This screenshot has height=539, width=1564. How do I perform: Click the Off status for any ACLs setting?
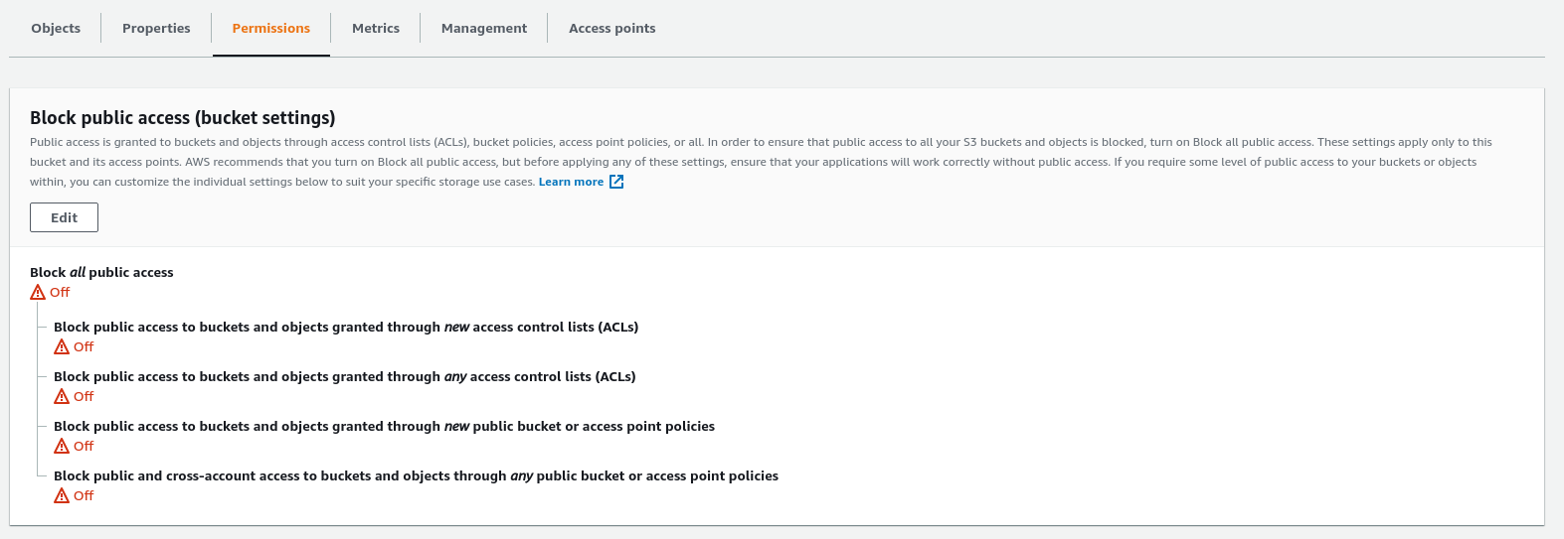point(85,396)
